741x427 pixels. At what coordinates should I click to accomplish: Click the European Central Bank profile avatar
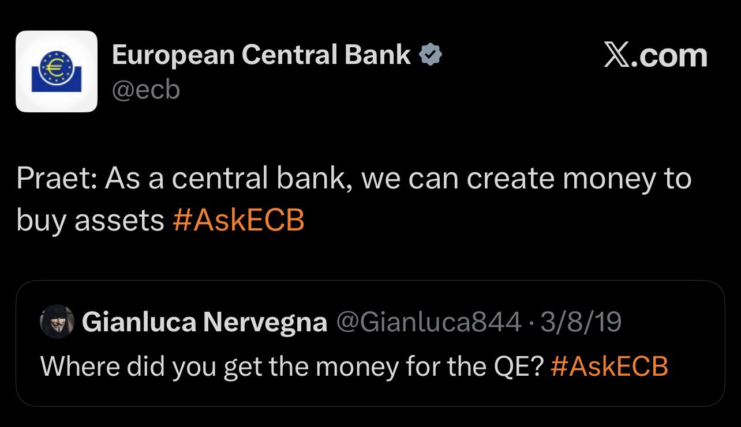click(x=56, y=71)
